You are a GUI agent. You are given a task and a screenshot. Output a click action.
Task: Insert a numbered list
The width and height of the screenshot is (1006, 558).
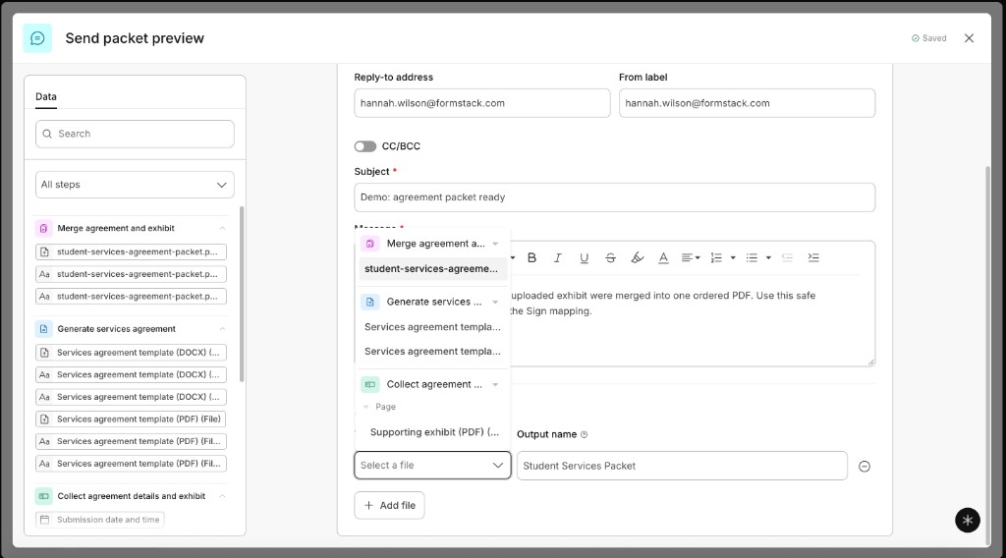[x=716, y=257]
